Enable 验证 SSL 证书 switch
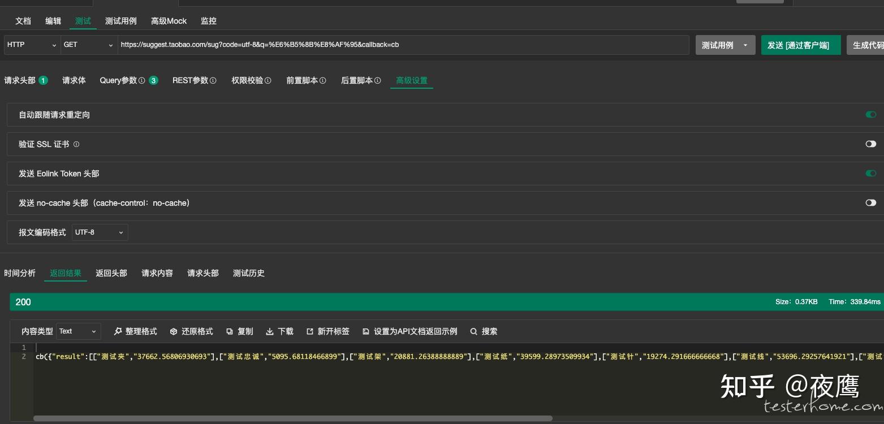884x424 pixels. (870, 144)
